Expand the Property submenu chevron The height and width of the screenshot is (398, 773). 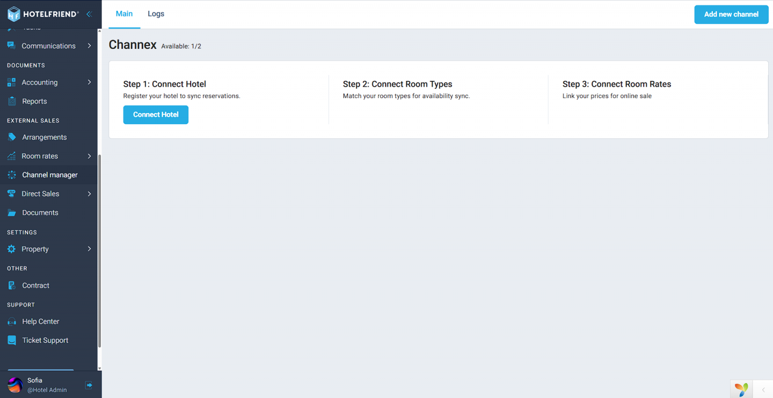[89, 249]
